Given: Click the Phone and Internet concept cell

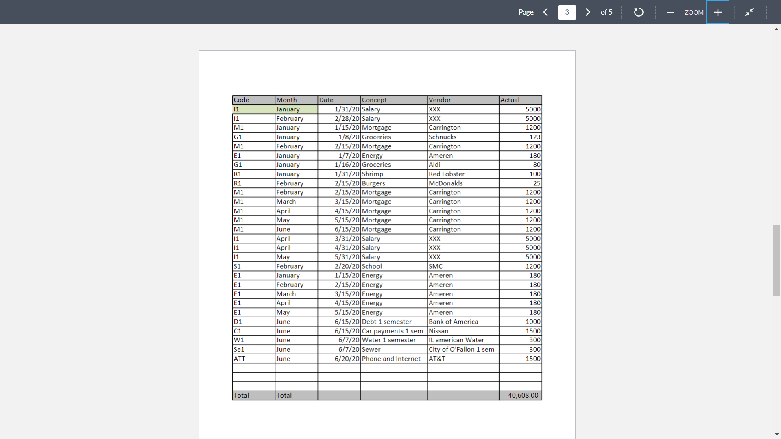Looking at the screenshot, I should point(393,359).
